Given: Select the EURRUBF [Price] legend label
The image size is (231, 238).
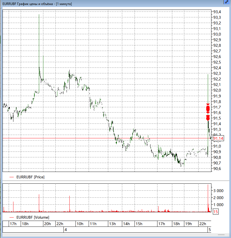Looking at the screenshot, I should point(30,177).
